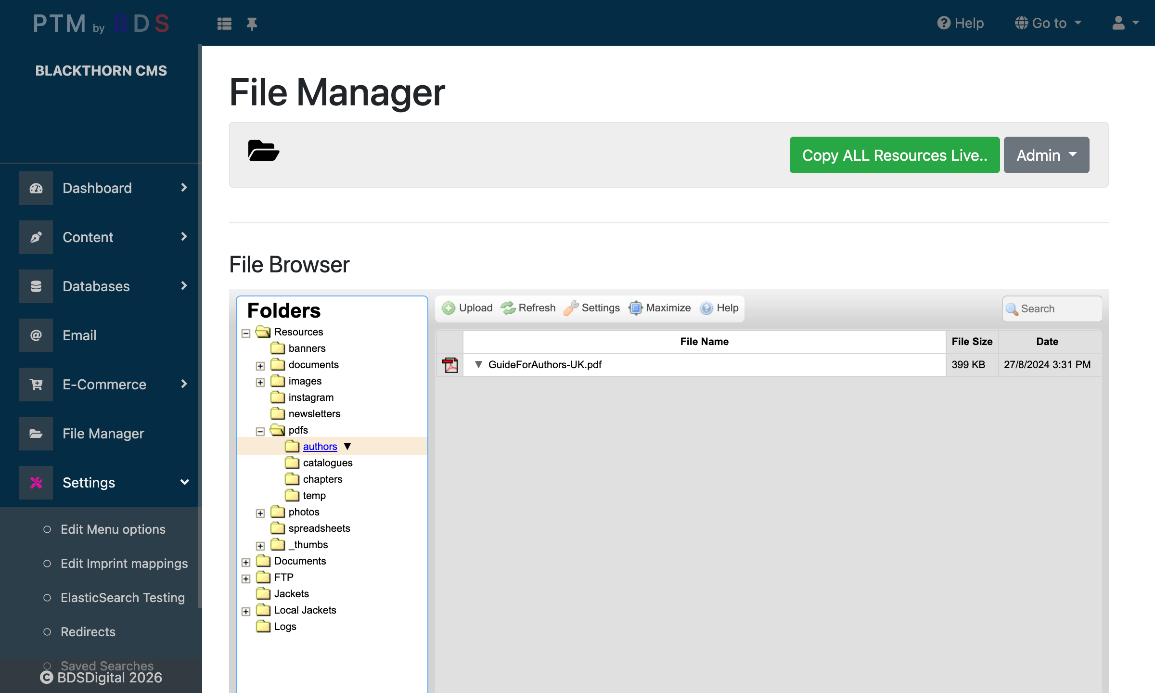Open the user account menu icon
Viewport: 1155px width, 693px height.
tap(1118, 23)
